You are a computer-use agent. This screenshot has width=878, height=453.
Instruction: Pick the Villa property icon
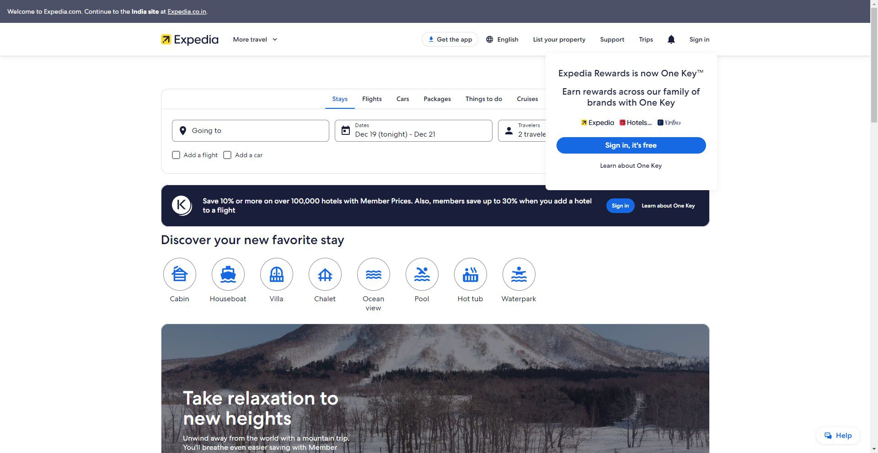[277, 274]
